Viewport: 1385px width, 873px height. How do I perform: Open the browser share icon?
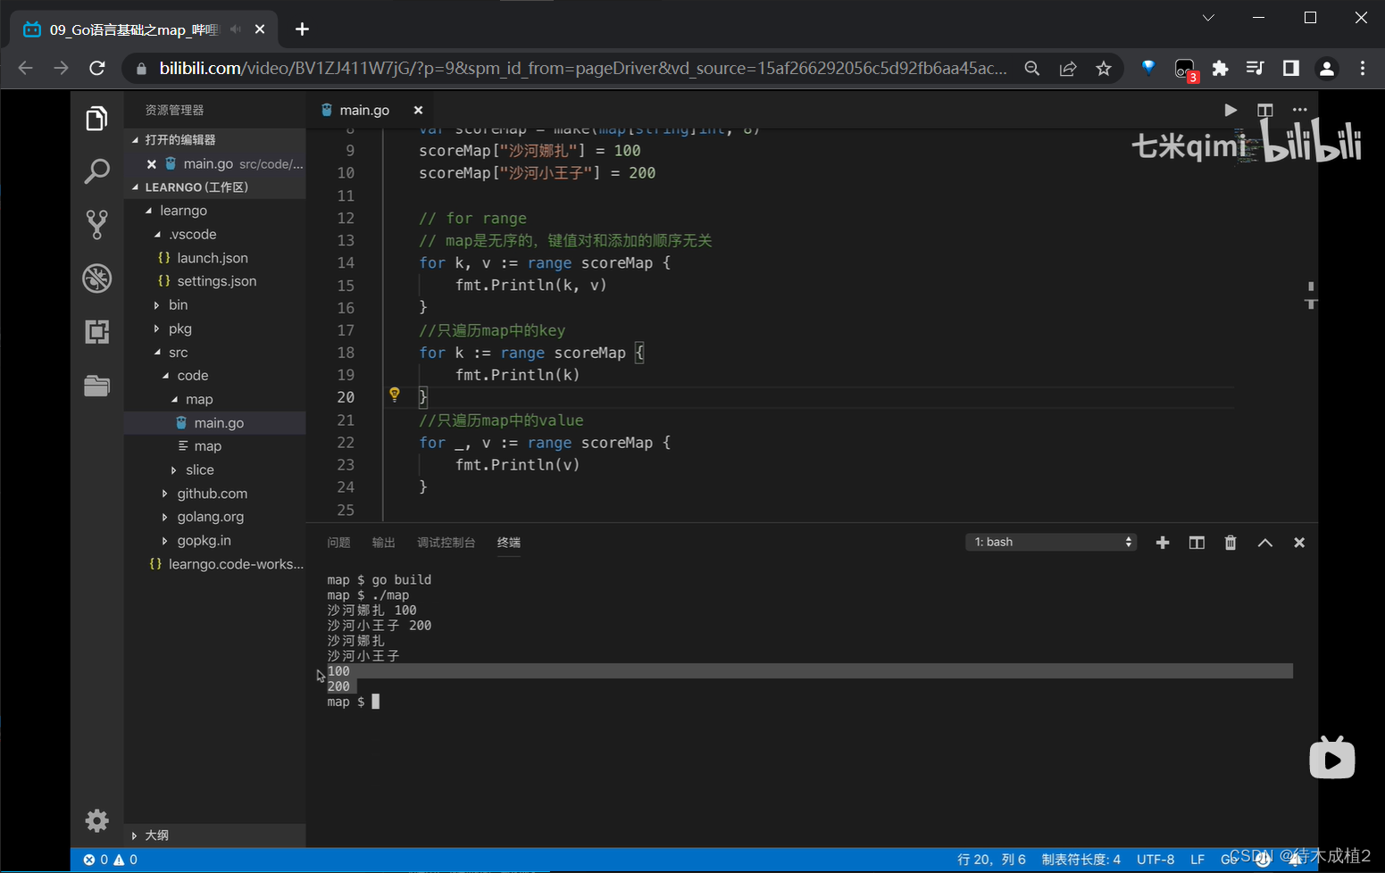click(x=1068, y=69)
